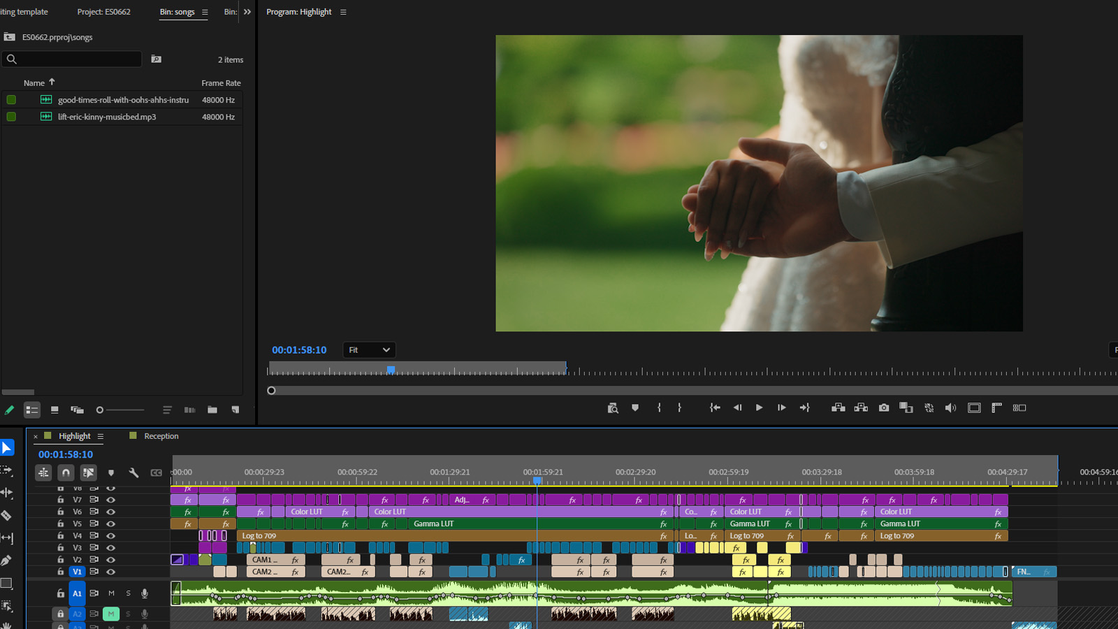Add marker in timeline panel

click(111, 473)
